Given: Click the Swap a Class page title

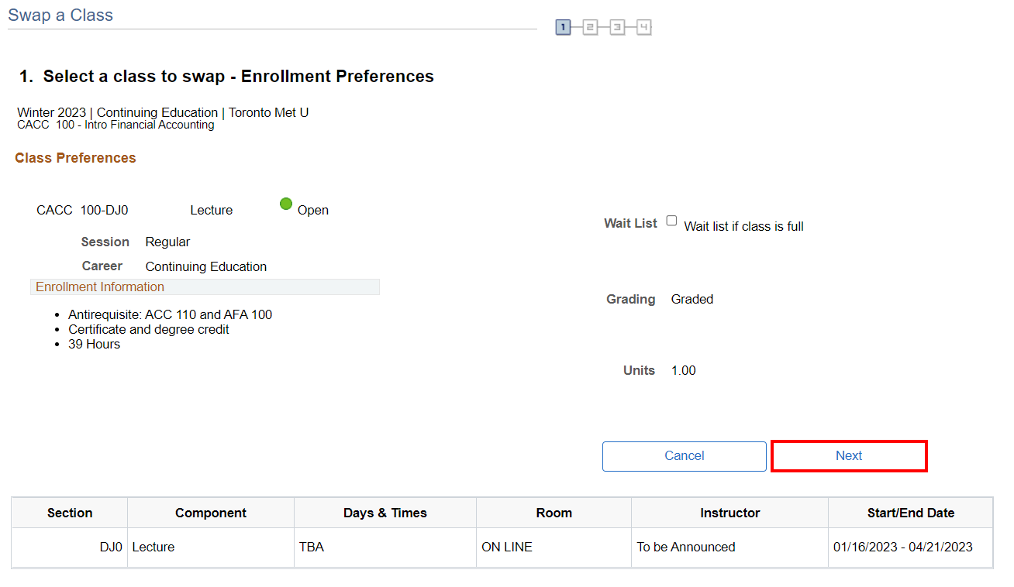Looking at the screenshot, I should tap(60, 15).
